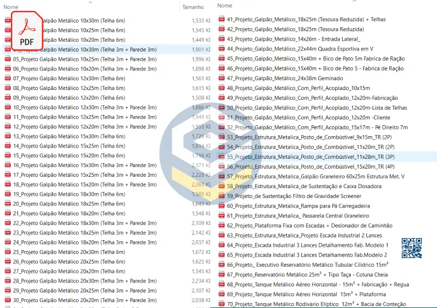Click PDF icon beside 47_Projeto_Galpão_Metálico_24x38m Geminado

point(221,78)
